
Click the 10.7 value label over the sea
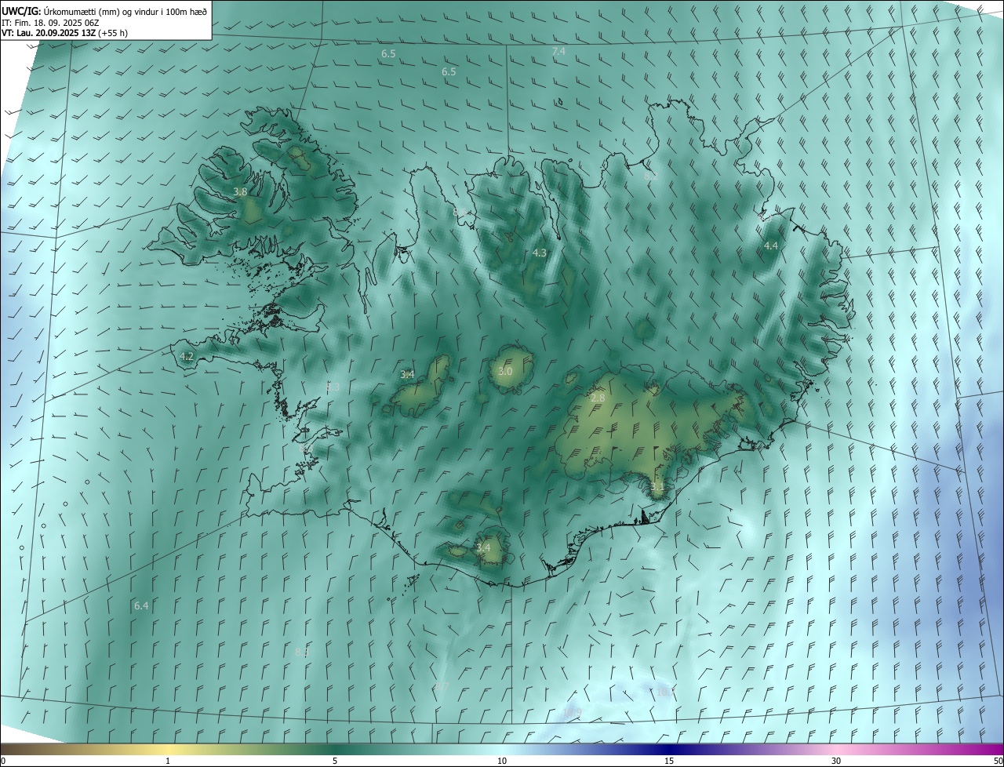(664, 691)
